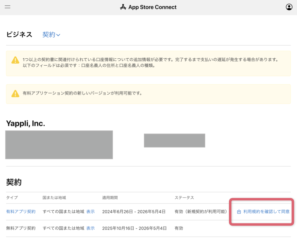Select the period 2024年6月26日 - 2026年5月4日

[134, 212]
